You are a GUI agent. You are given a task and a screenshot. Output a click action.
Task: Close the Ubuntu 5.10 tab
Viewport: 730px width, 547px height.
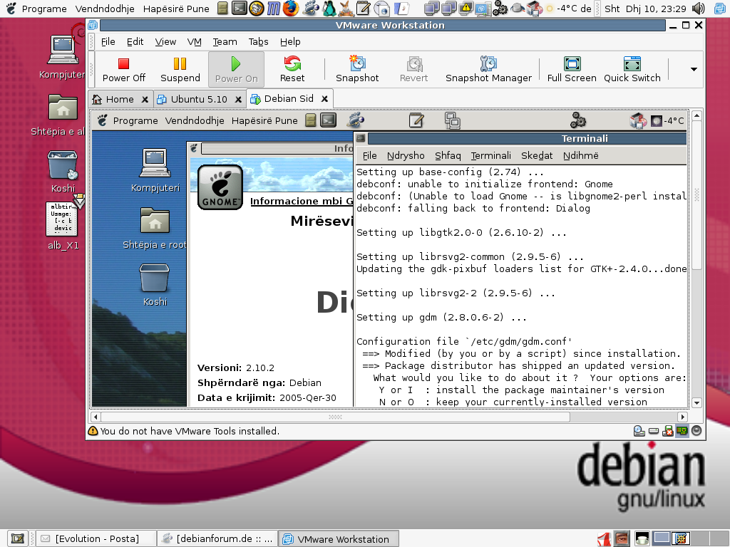click(238, 100)
